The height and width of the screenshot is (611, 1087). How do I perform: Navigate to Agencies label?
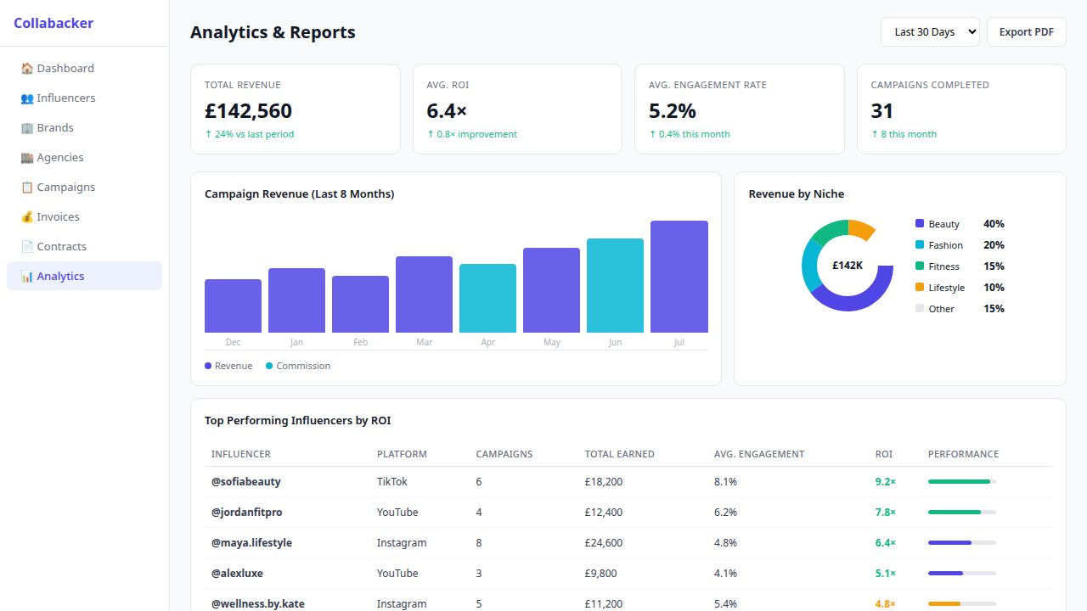pos(60,157)
